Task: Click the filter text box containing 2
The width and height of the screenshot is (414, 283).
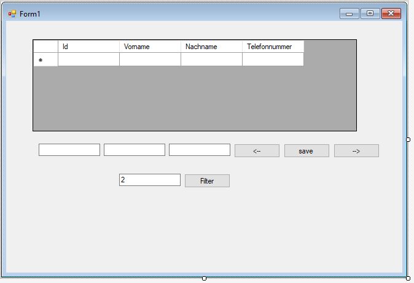Action: (150, 180)
